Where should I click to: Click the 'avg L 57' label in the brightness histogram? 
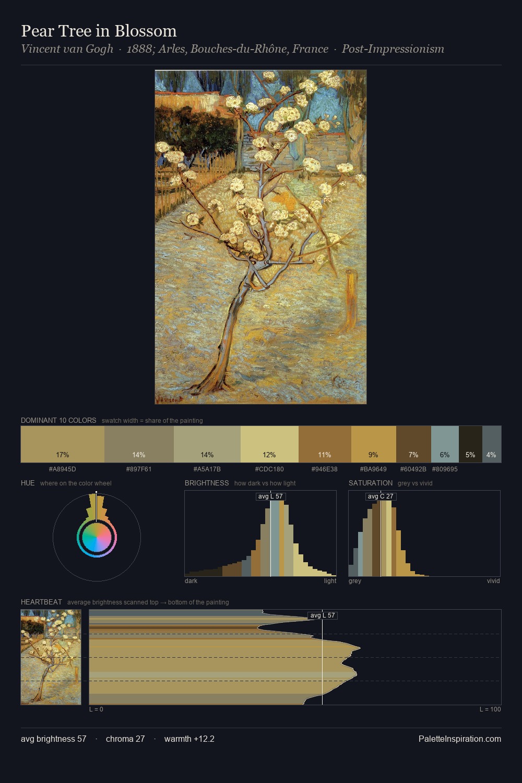click(x=270, y=496)
